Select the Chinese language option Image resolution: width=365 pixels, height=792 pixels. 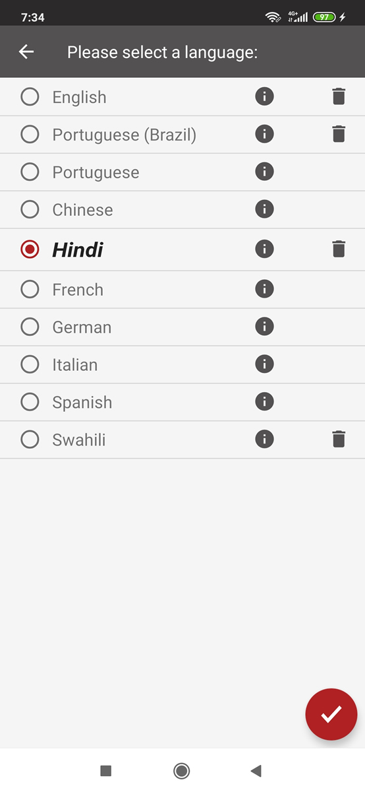point(30,210)
